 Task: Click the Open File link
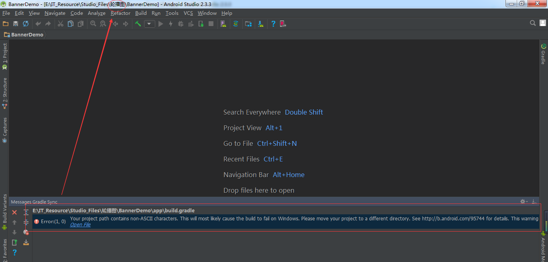[x=80, y=225]
